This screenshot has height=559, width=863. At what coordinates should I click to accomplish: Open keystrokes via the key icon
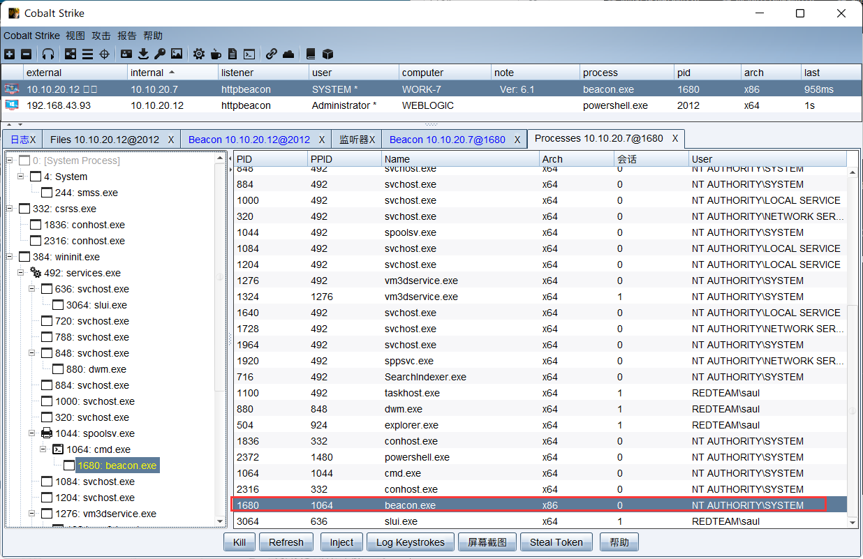(160, 54)
